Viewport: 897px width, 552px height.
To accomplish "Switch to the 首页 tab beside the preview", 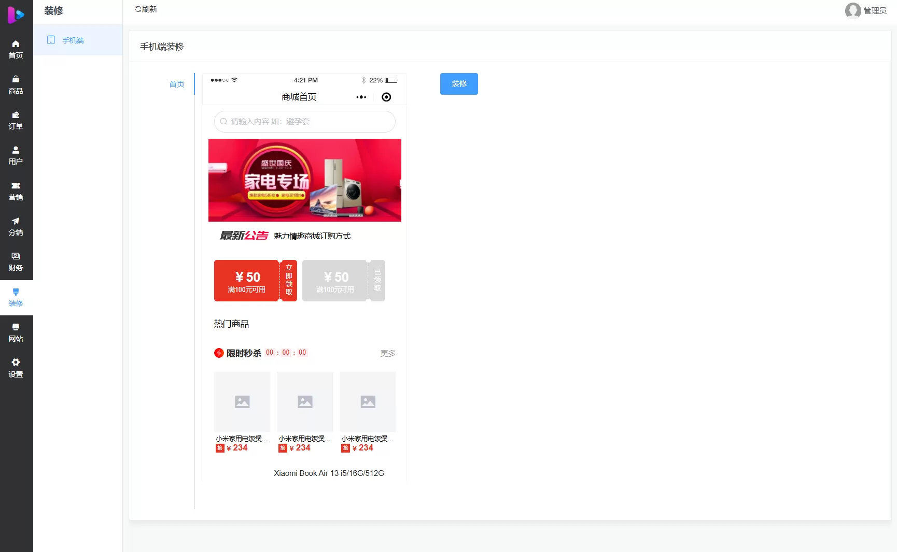I will [x=176, y=84].
